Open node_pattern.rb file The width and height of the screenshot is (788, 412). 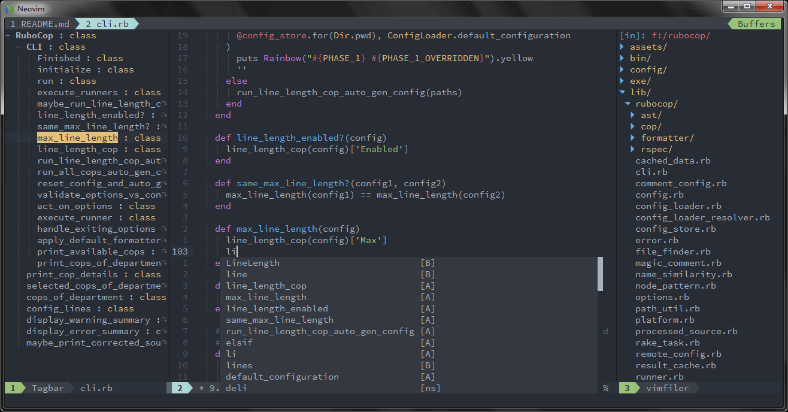pos(675,286)
